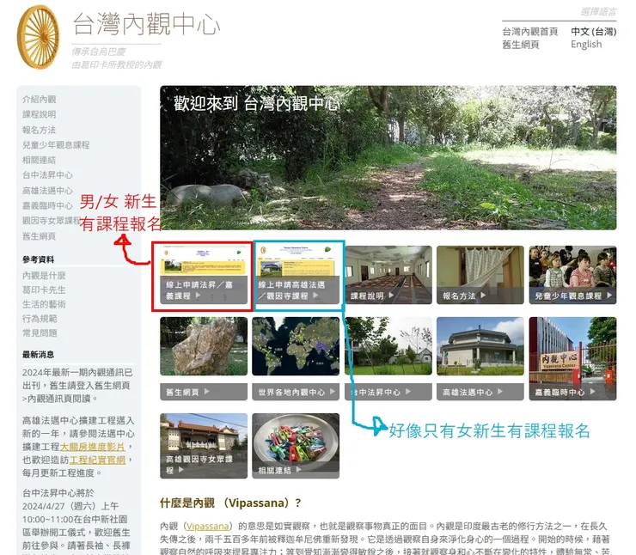Image resolution: width=636 pixels, height=555 pixels.
Task: Open 行為規範 reference link
Action: pos(40,319)
